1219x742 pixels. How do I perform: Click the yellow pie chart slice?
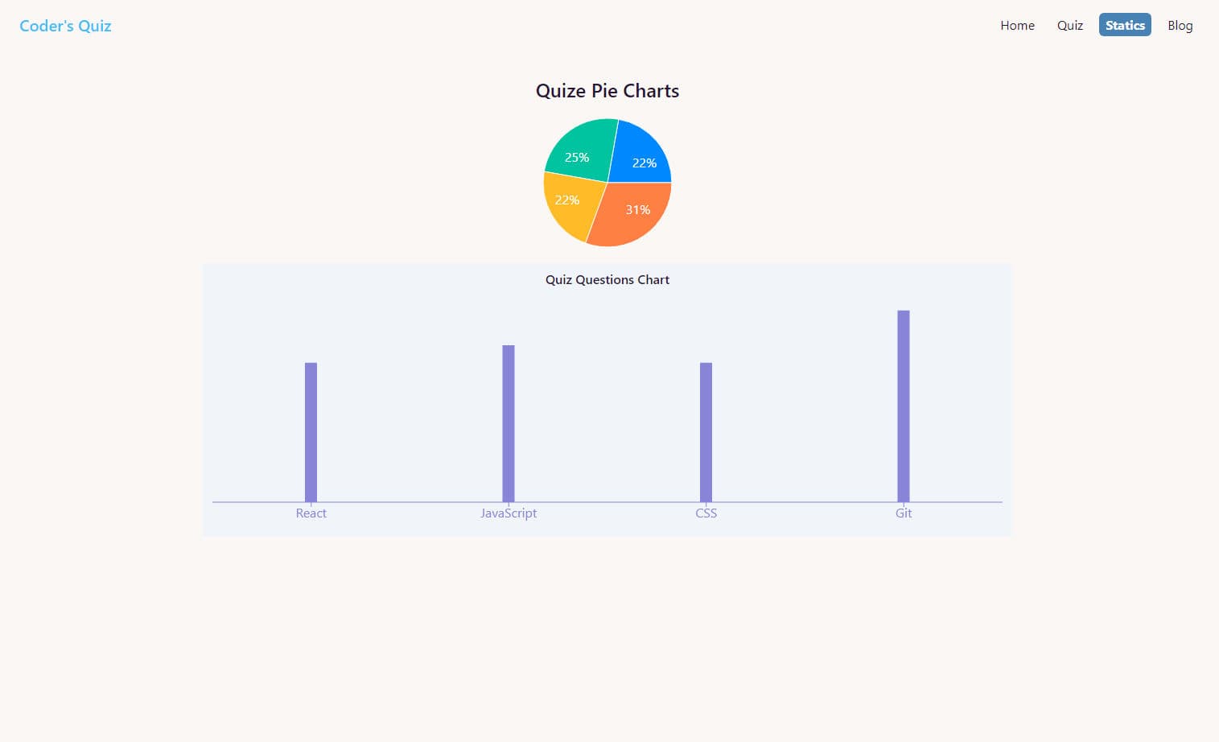(570, 204)
